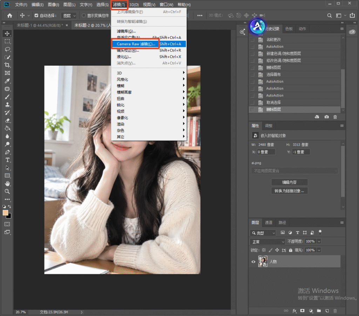359x316 pixels.
Task: Expand the 锐化 filter submenu
Action: (x=149, y=105)
